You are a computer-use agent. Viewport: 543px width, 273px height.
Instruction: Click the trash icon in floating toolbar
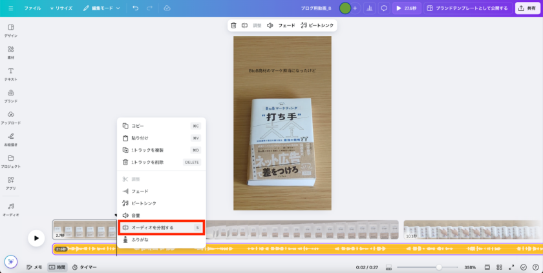click(x=233, y=25)
